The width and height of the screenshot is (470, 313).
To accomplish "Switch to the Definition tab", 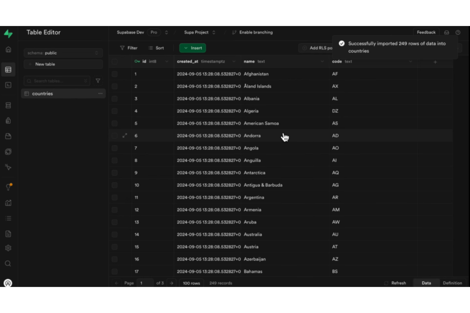I will tap(453, 283).
